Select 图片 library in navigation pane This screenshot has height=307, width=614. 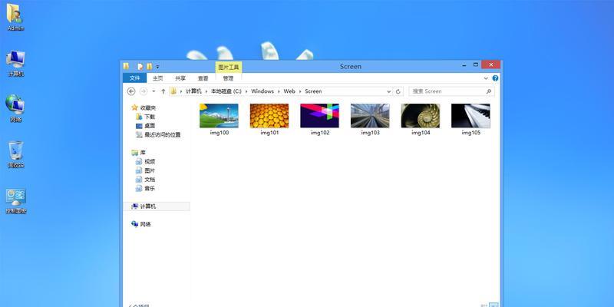coord(146,170)
